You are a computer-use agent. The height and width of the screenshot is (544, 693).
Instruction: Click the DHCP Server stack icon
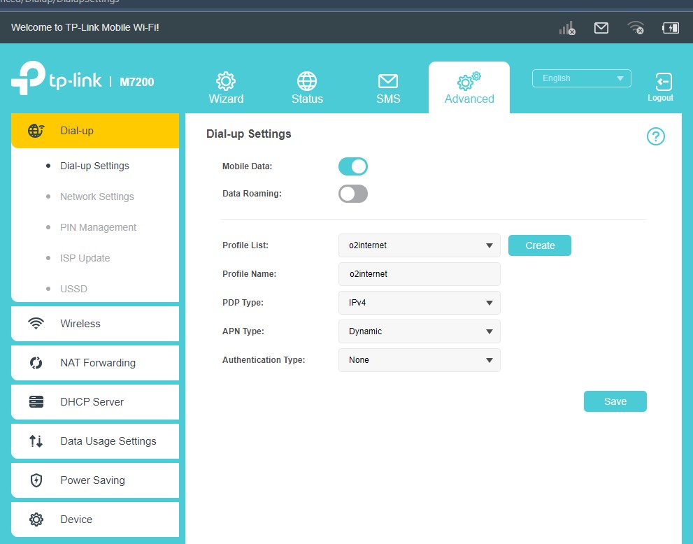(x=36, y=401)
